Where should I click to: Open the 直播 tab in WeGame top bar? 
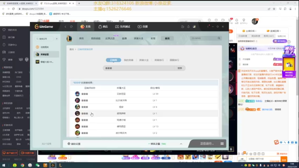coord(143,27)
